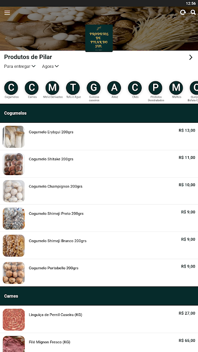Select Linguiça de Pernil Caseira item
The width and height of the screenshot is (198, 352).
point(99,319)
